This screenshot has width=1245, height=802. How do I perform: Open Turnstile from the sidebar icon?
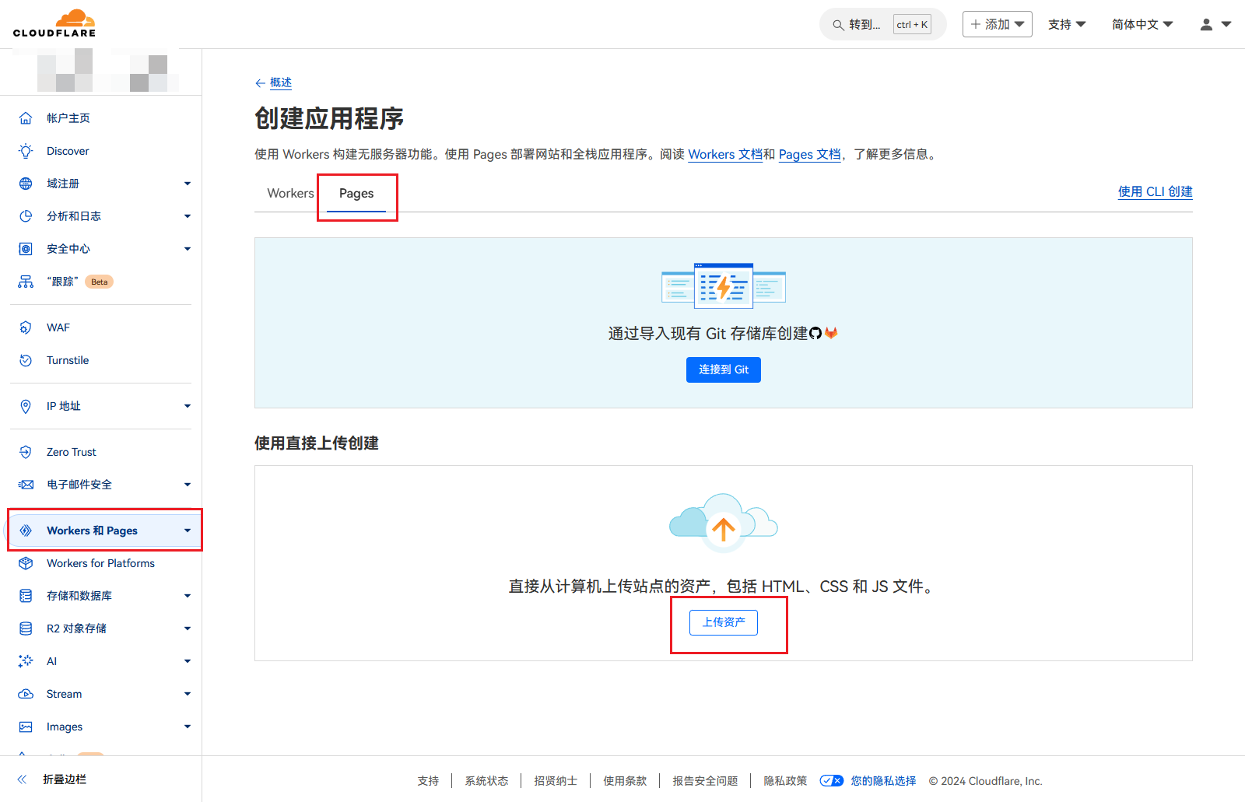26,360
